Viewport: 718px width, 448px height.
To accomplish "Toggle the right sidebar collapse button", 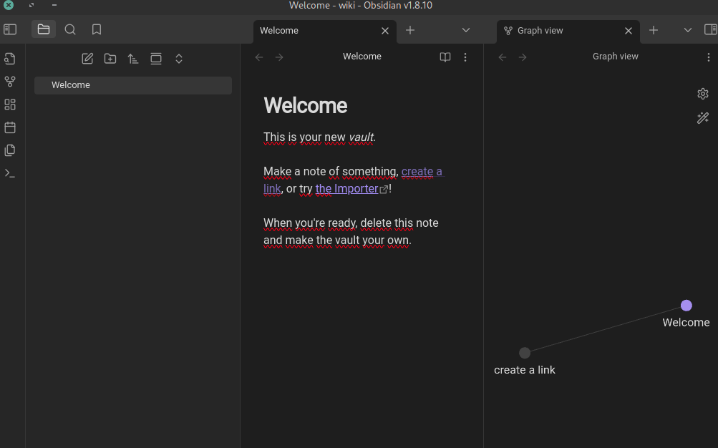I will (x=710, y=29).
